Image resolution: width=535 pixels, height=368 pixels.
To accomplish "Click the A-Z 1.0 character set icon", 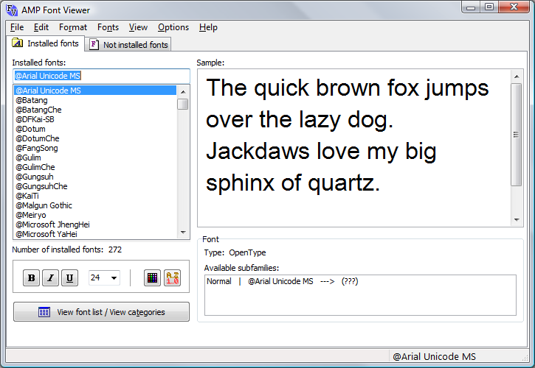I will pyautogui.click(x=172, y=277).
